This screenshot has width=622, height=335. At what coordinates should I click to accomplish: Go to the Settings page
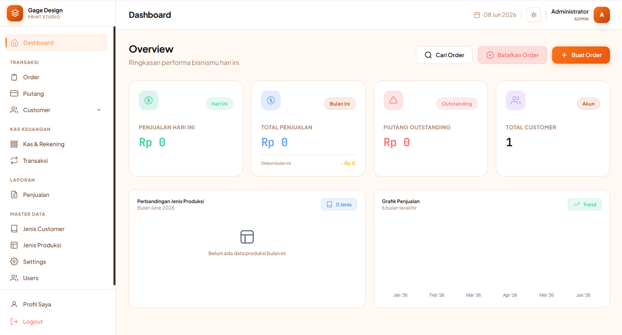(56, 262)
